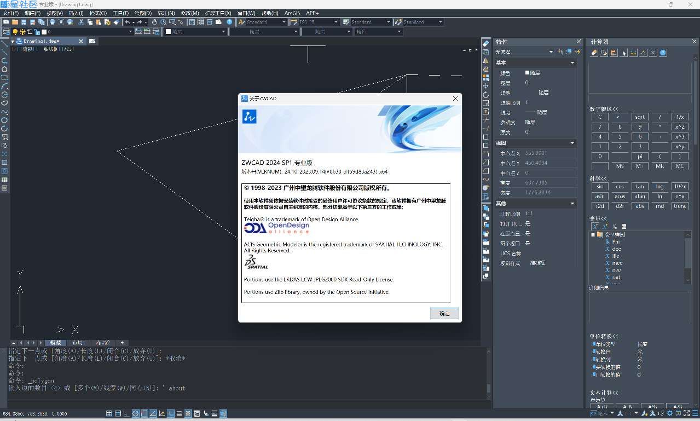Click the new drawing tab icon
700x421 pixels.
tap(92, 41)
